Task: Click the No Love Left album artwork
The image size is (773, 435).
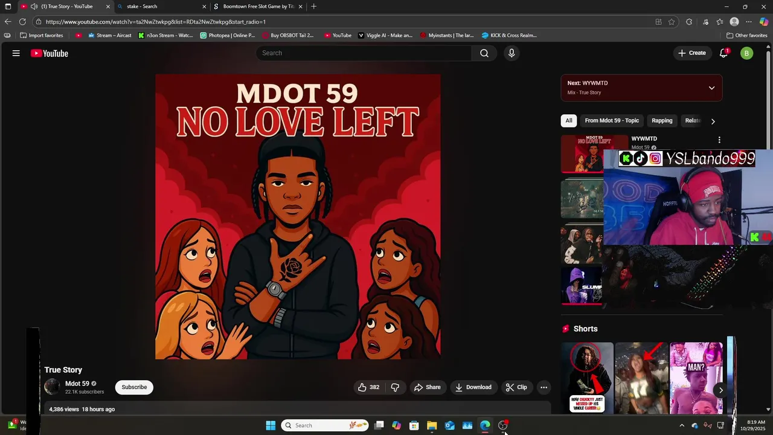Action: [x=298, y=216]
